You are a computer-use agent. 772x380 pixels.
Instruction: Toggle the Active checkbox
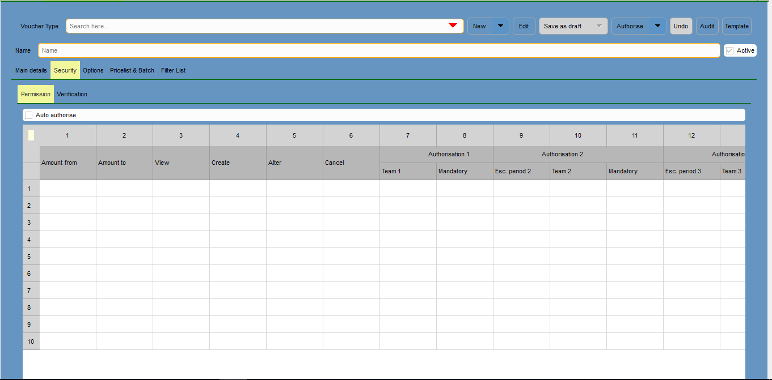[730, 50]
